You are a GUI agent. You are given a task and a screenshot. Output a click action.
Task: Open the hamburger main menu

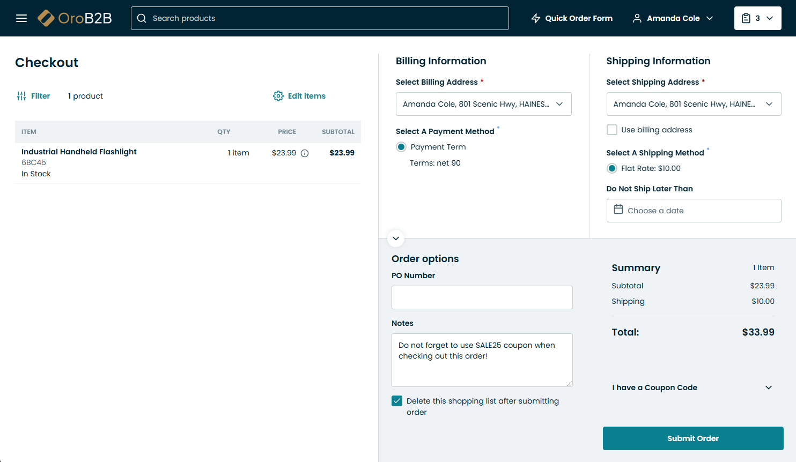[x=21, y=18]
